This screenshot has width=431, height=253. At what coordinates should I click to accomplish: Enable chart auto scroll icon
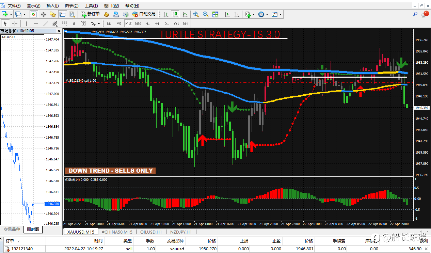[x=227, y=14]
